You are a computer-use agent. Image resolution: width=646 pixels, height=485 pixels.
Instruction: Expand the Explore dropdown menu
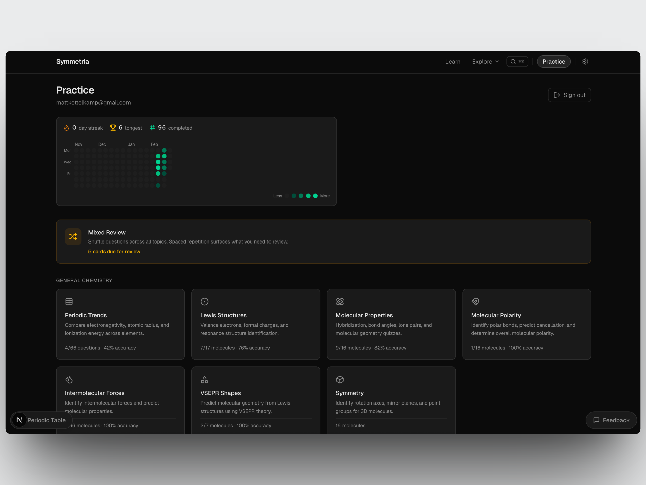coord(485,62)
